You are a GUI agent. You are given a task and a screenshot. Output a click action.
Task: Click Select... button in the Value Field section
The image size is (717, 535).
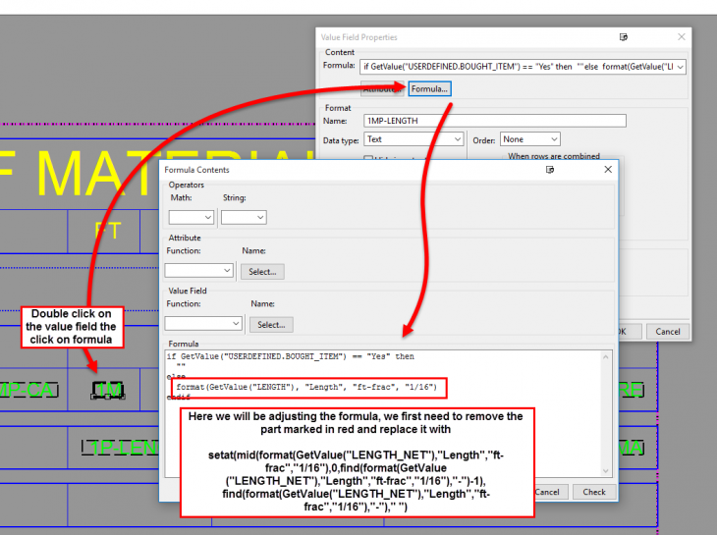[x=271, y=323]
